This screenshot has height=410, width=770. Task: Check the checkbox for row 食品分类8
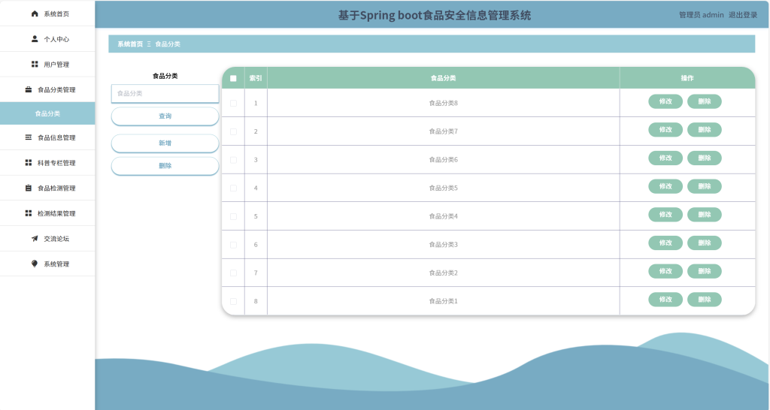click(x=233, y=103)
